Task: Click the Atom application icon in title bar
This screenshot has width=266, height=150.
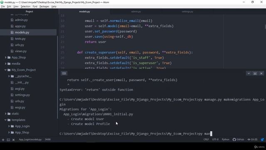Action: click(2, 2)
